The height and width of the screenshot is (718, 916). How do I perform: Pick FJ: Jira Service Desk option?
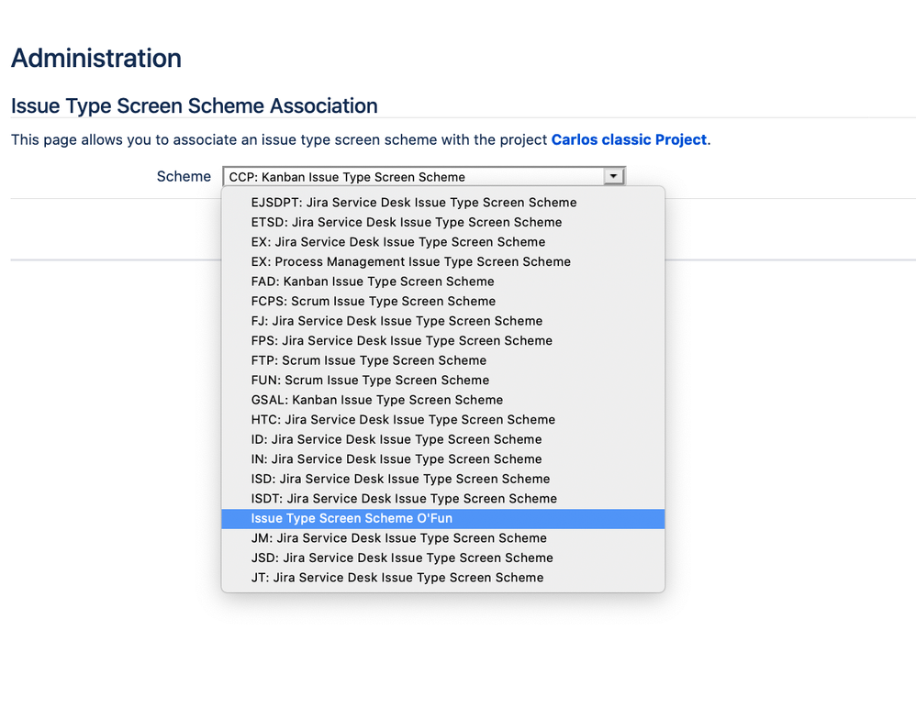coord(442,321)
